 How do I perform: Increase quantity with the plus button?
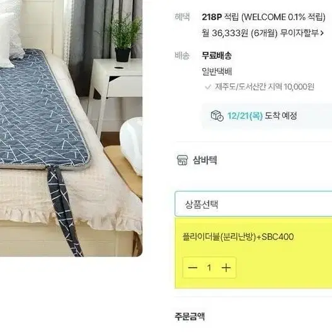tap(226, 268)
